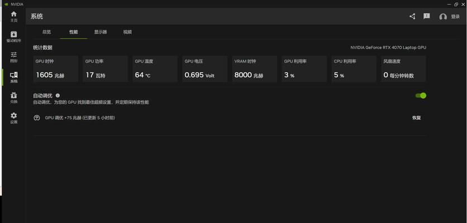Viewport: 467px width, 223px height.
Task: Click the VRAM 时钟 8000 兆赫 card
Action: click(255, 69)
